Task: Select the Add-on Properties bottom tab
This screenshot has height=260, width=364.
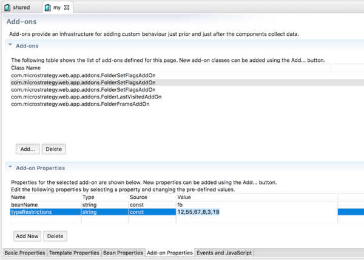Action: 170,253
